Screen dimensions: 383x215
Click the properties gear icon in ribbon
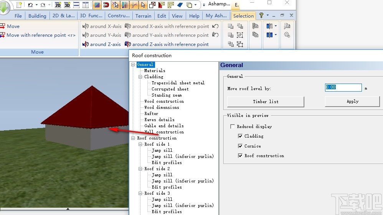point(287,34)
